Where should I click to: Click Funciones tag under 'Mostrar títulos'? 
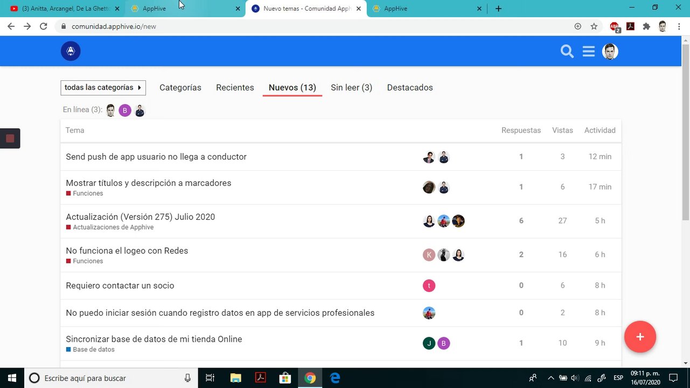click(x=85, y=193)
